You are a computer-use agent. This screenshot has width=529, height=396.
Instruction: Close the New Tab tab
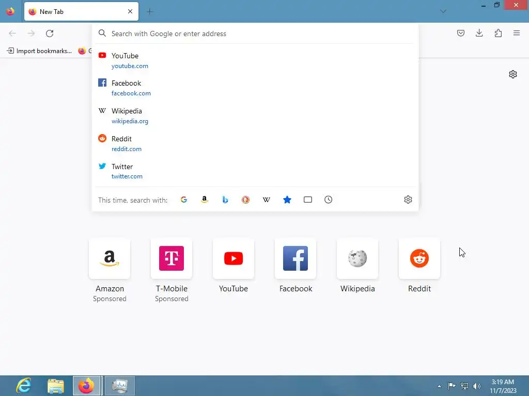[x=130, y=11]
